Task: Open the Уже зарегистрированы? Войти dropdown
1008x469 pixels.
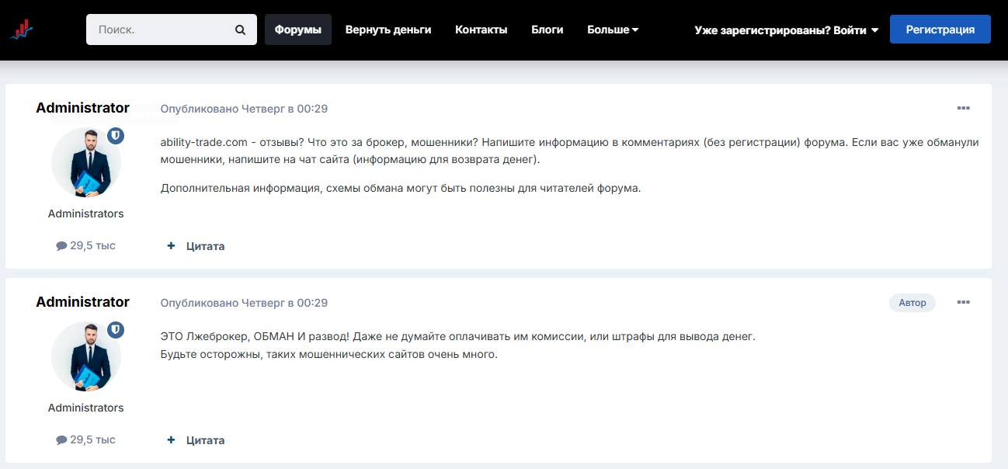Action: (786, 30)
